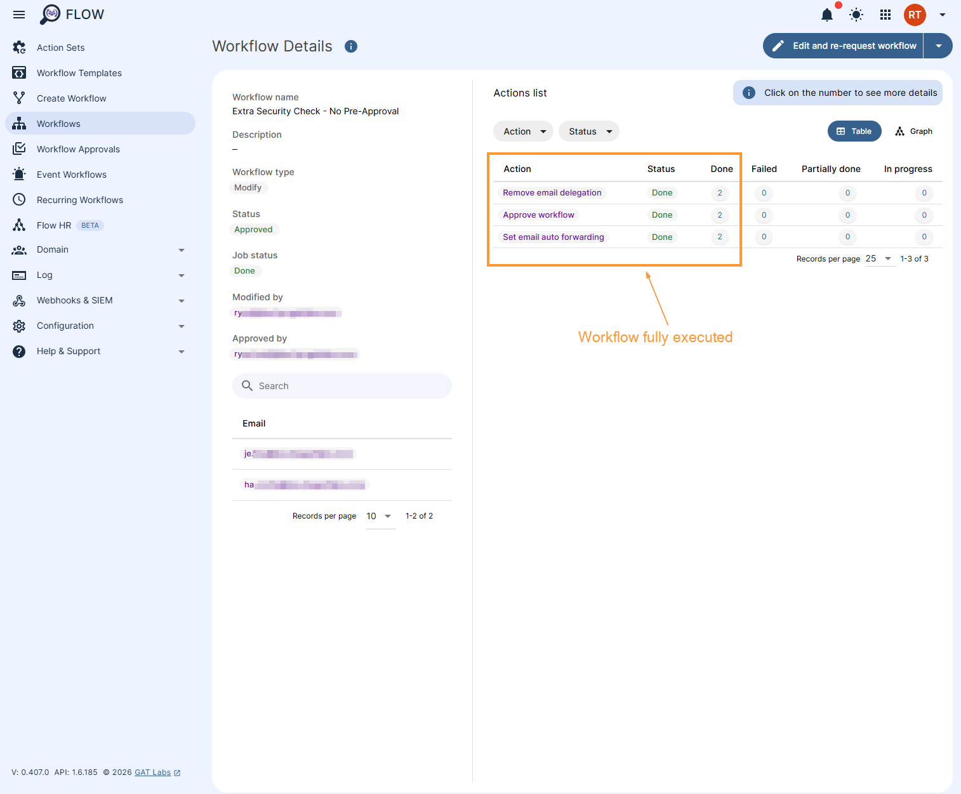Open the Workflows menu item
The height and width of the screenshot is (794, 961).
[58, 123]
